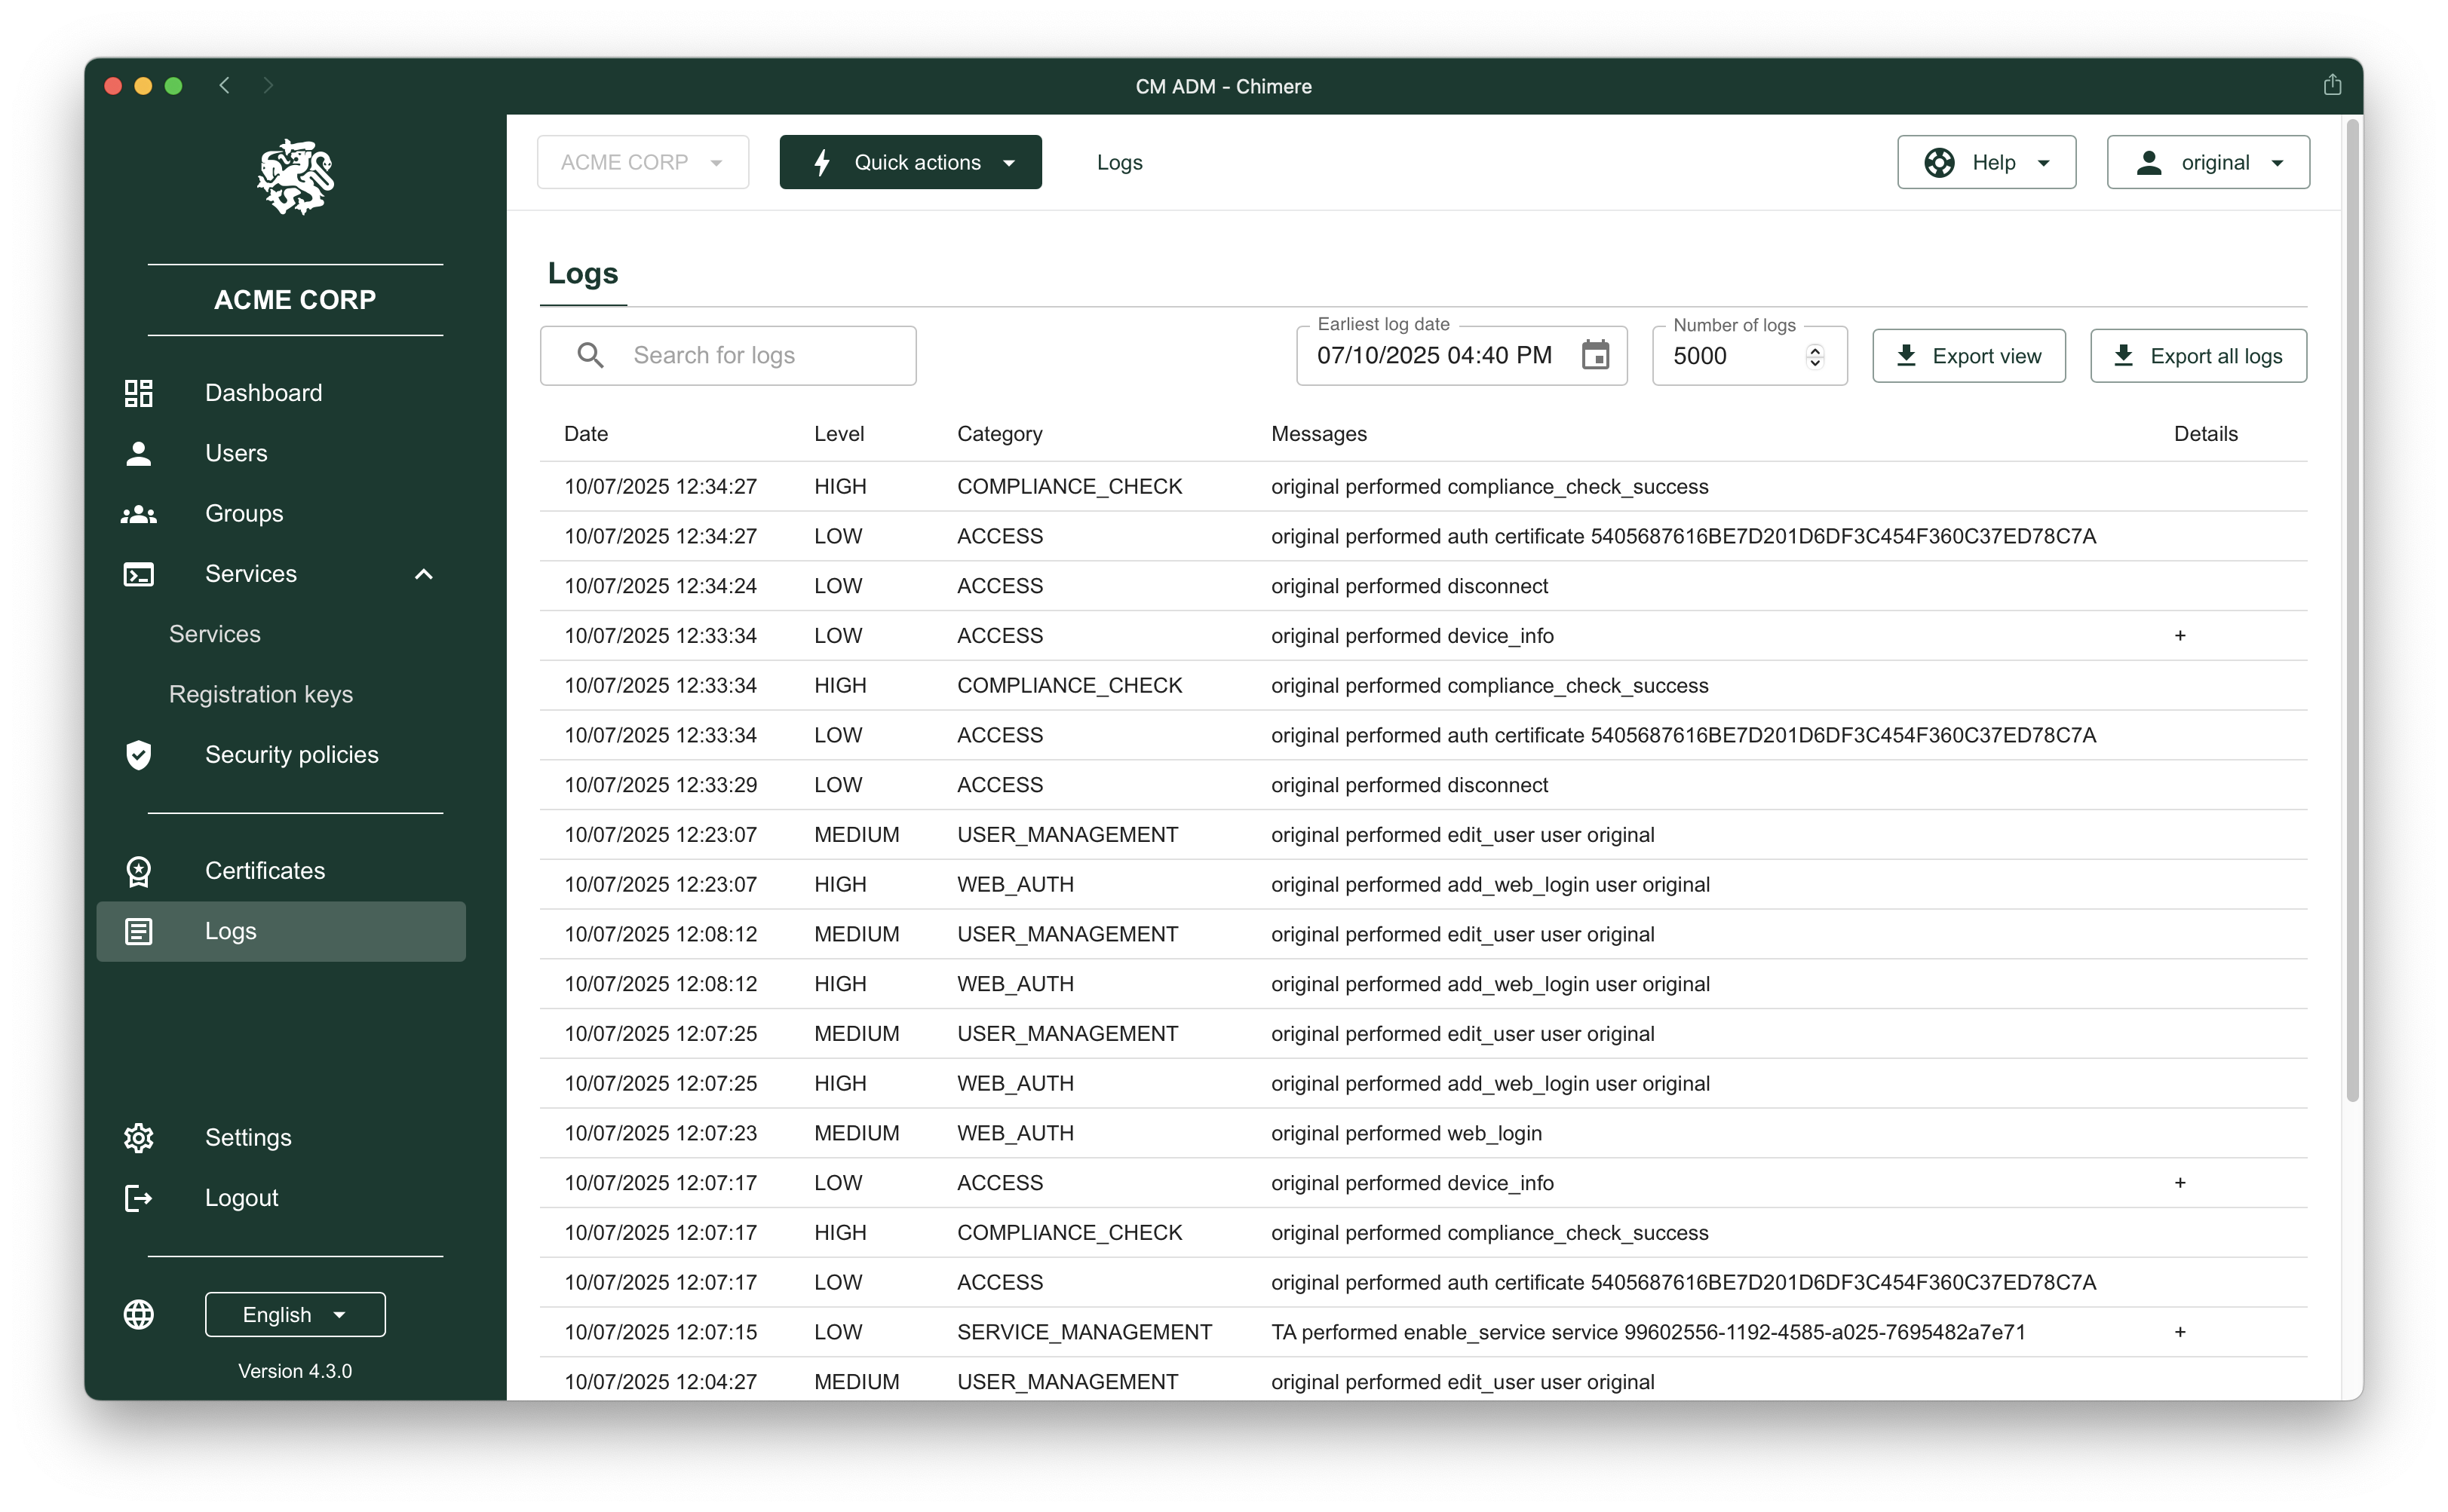
Task: Open Security policies page
Action: (291, 755)
